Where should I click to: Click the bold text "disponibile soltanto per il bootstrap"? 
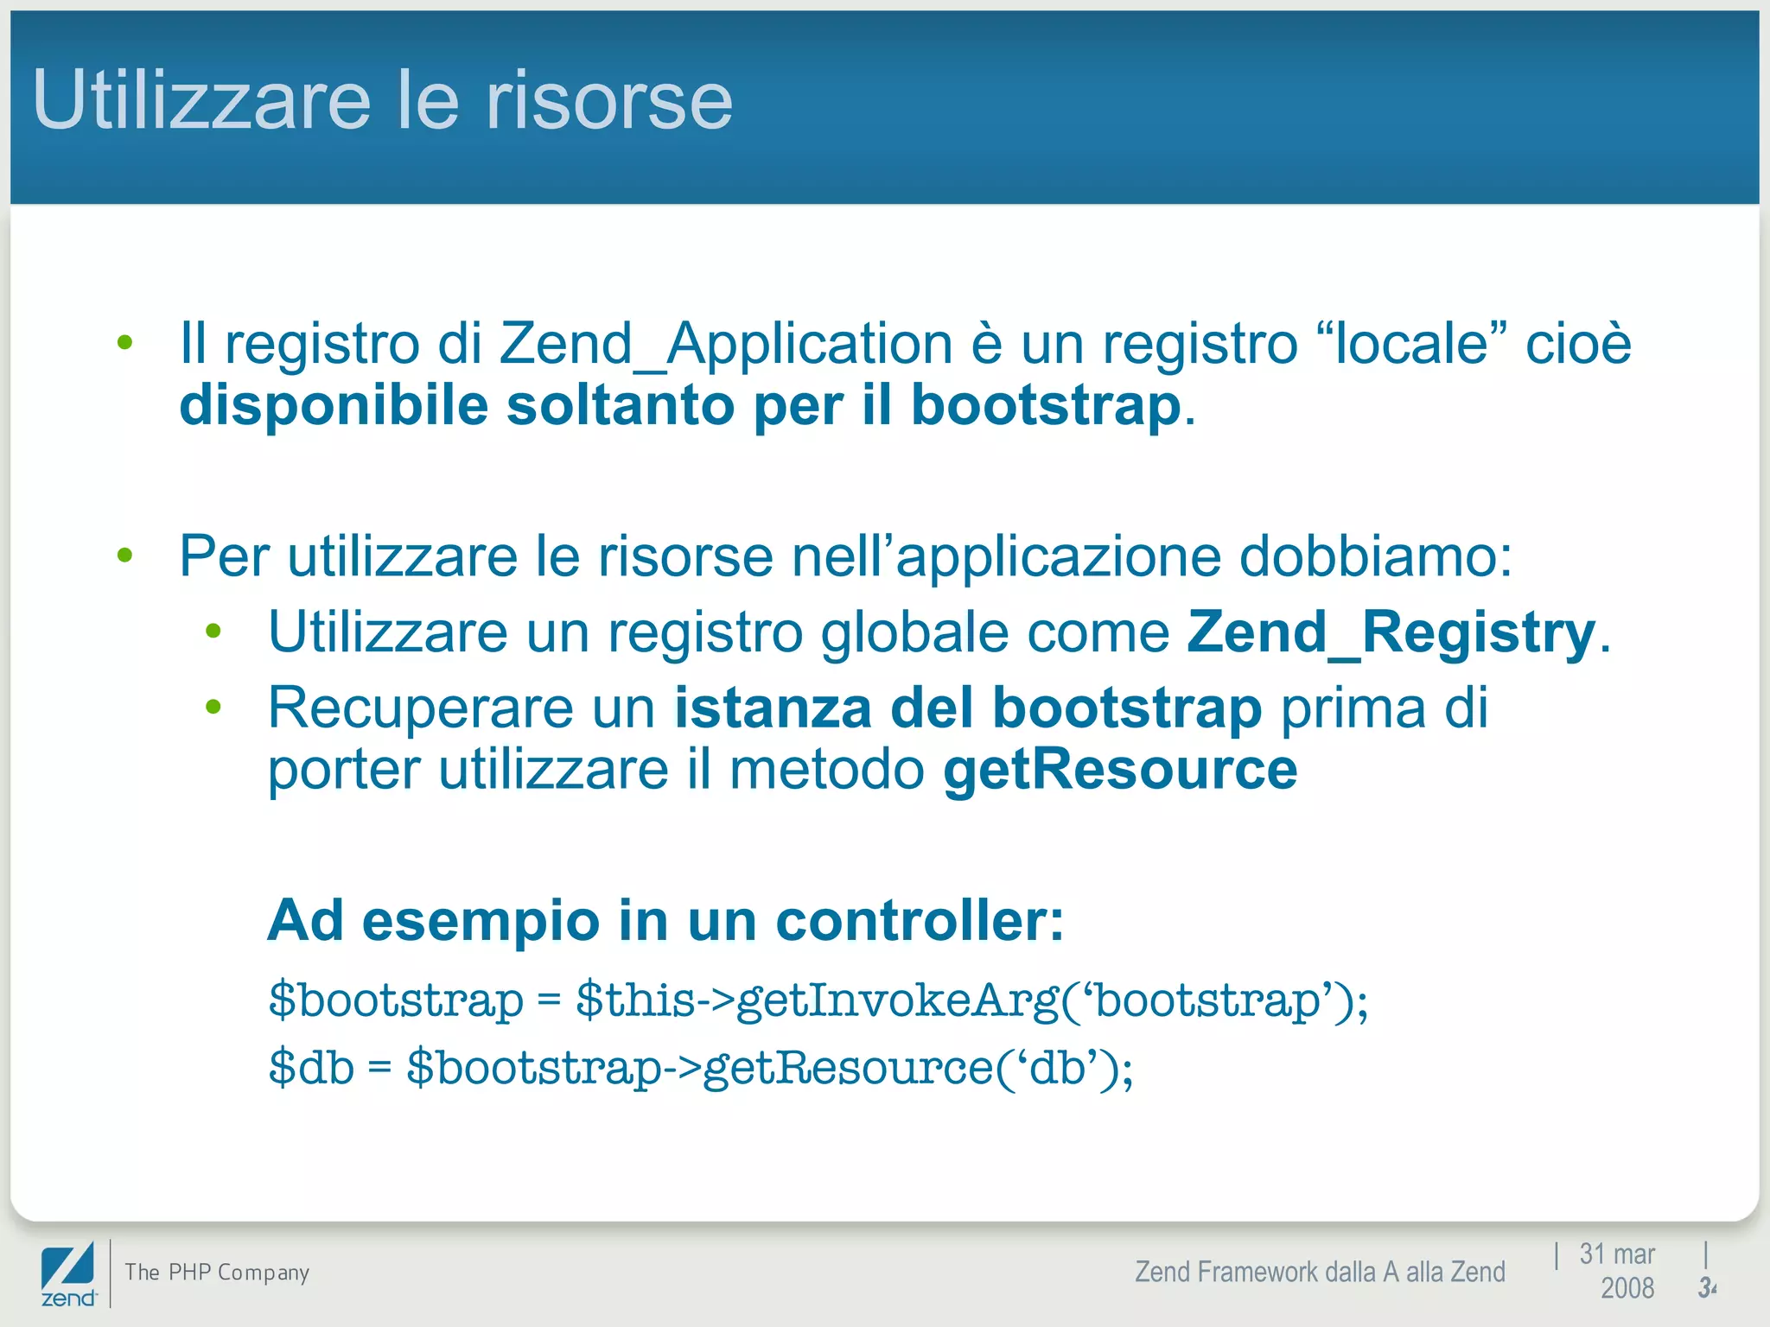(679, 405)
